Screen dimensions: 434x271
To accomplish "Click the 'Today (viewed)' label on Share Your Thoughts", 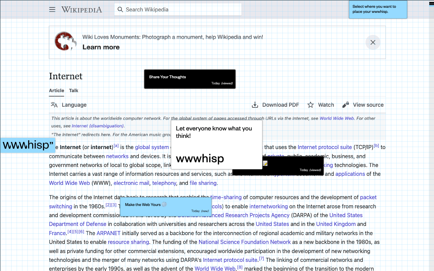I will coord(222,83).
